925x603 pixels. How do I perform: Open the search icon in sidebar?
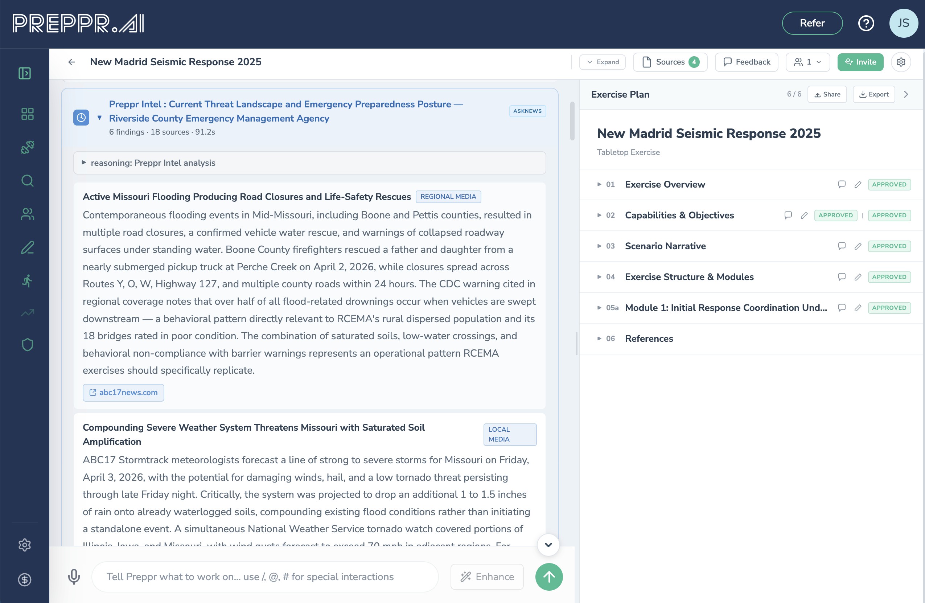point(27,181)
